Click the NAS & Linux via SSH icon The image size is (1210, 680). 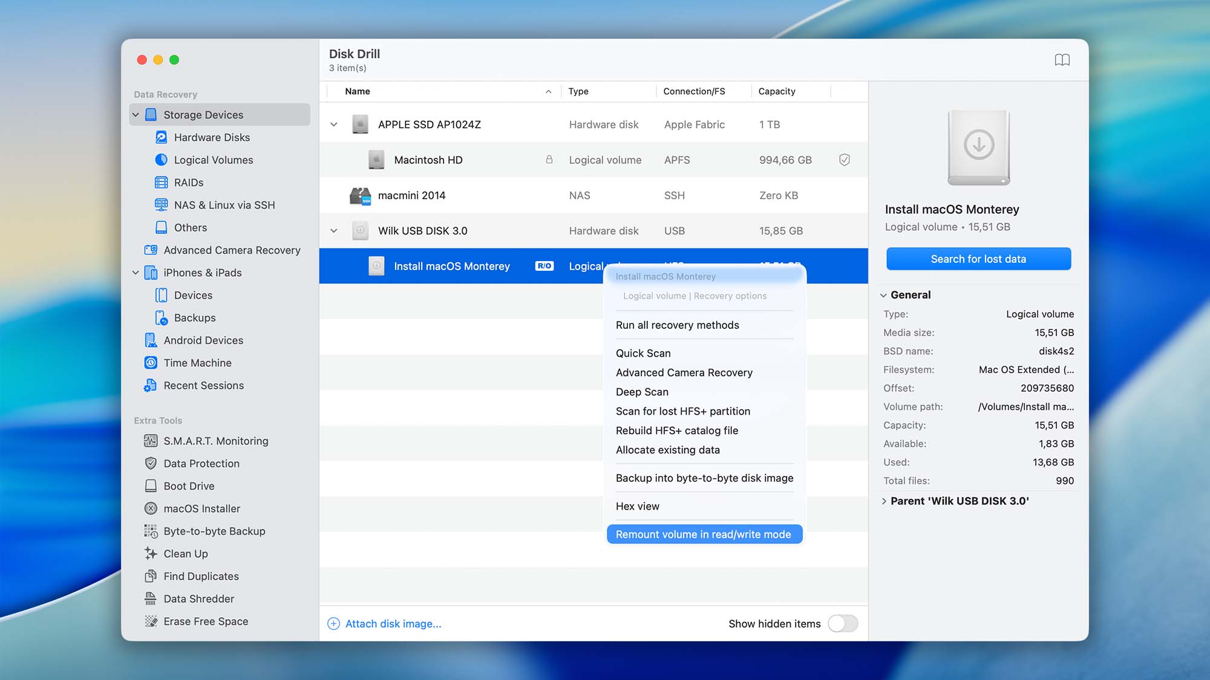(x=161, y=205)
